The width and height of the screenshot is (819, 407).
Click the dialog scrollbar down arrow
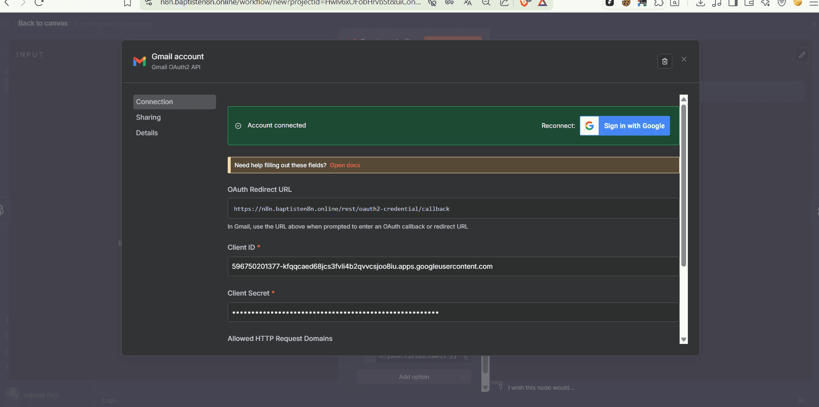(x=684, y=340)
